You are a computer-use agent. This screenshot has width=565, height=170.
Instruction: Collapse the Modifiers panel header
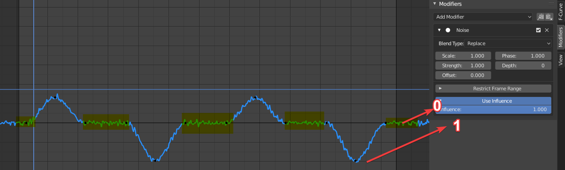pyautogui.click(x=435, y=4)
